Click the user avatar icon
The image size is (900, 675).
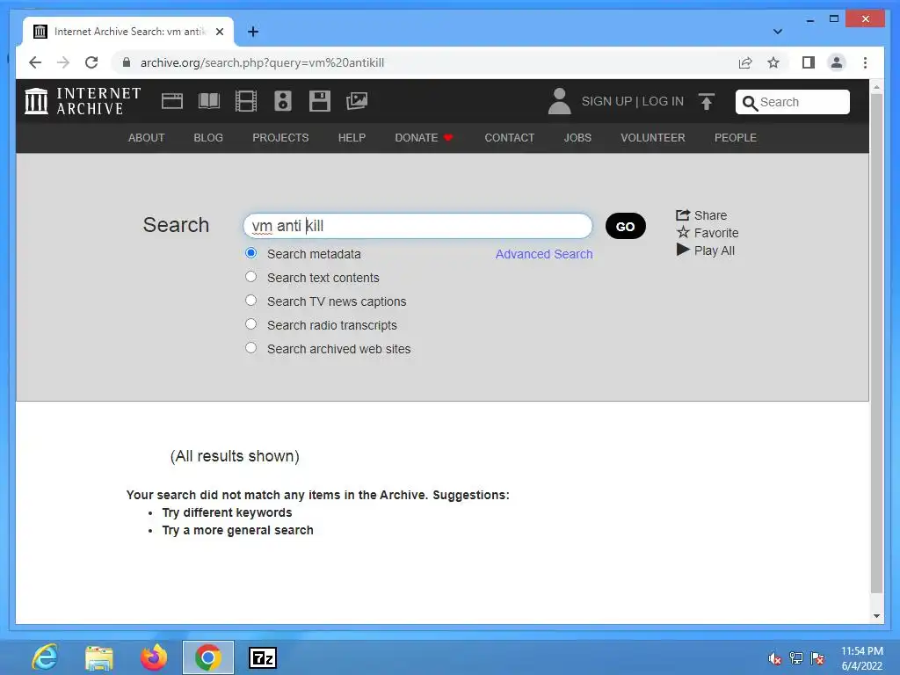click(x=559, y=101)
